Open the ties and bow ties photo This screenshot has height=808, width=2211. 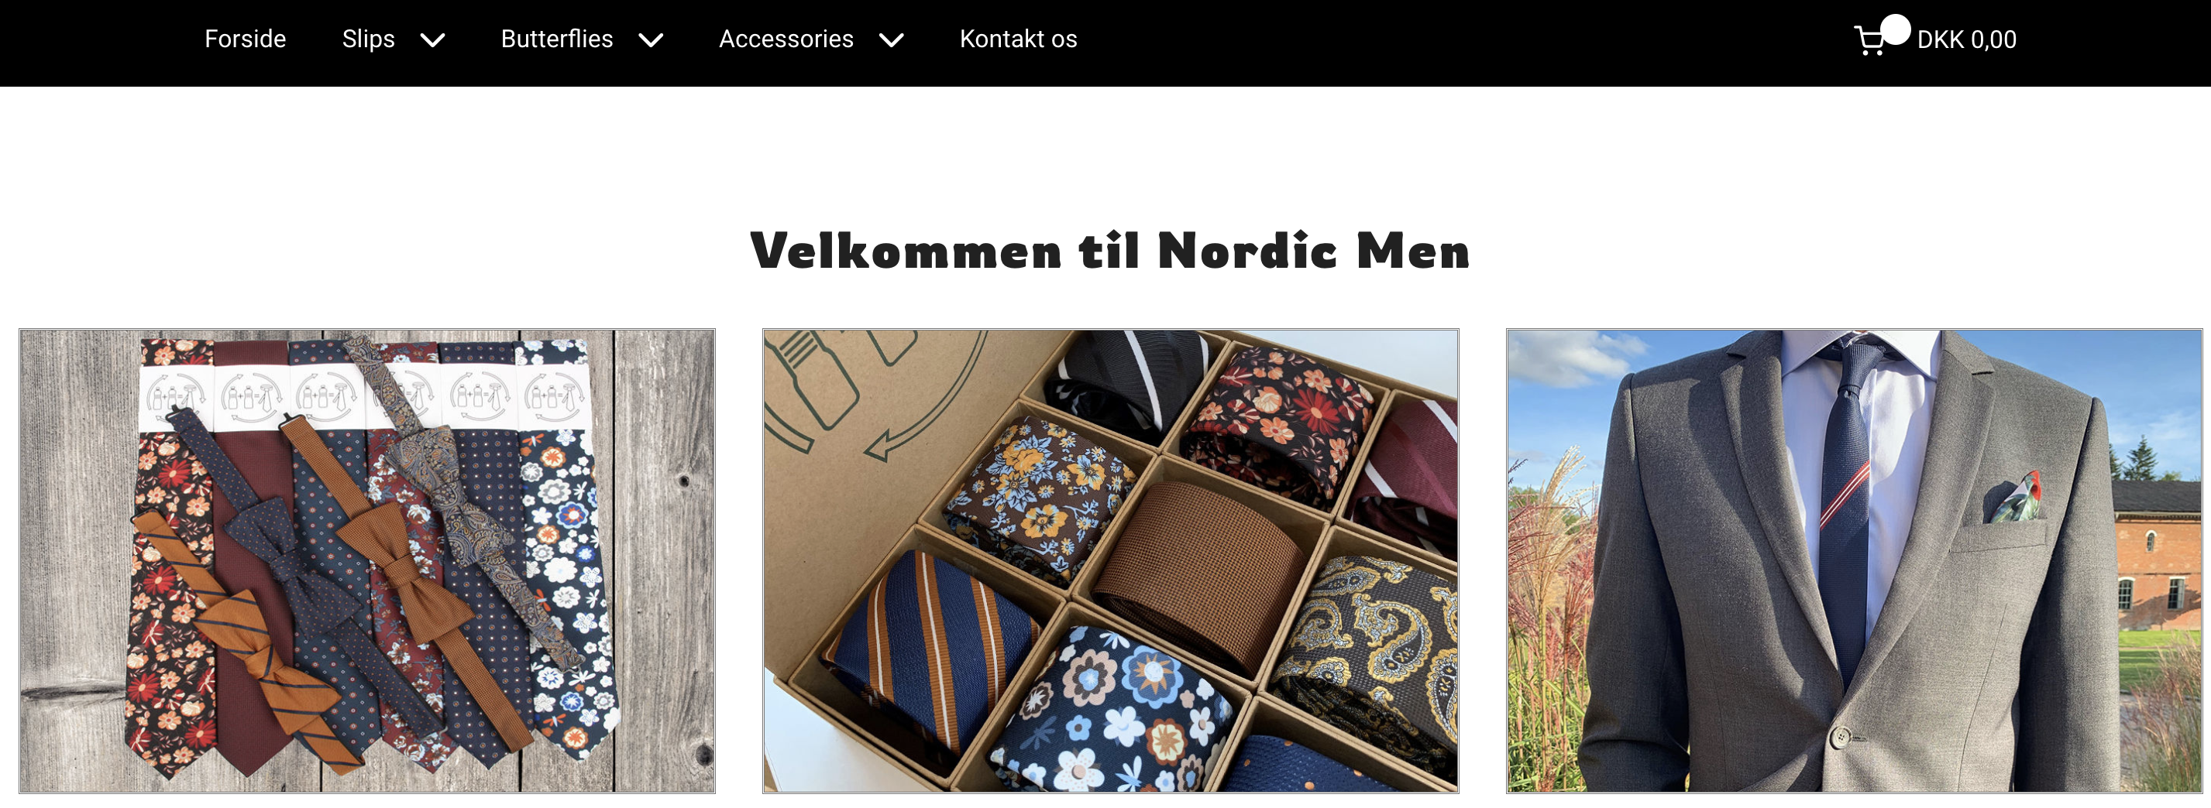tap(367, 561)
